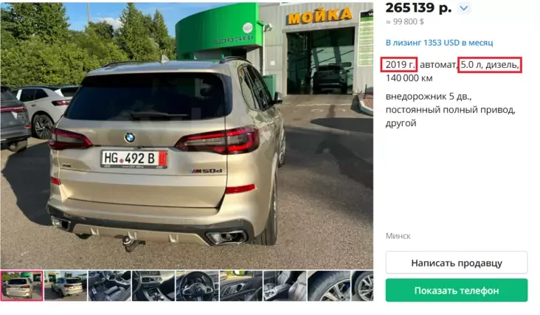Expand the price currency dropdown chevron

point(464,8)
